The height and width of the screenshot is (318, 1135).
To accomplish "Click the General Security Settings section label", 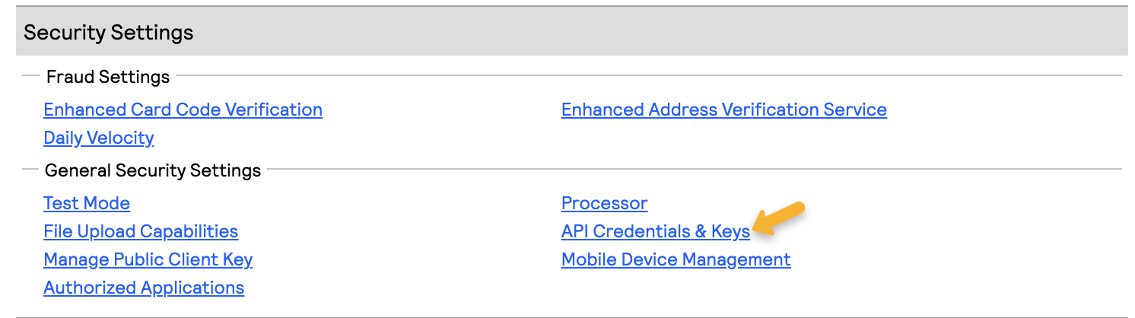I will tap(153, 170).
